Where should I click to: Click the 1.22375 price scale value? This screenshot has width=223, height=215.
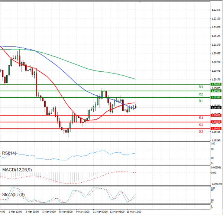216,10
